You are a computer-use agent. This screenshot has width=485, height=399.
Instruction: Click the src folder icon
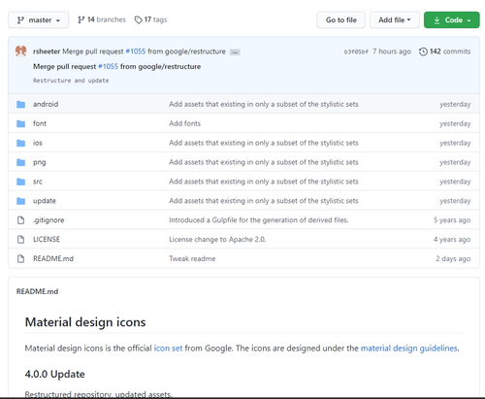pyautogui.click(x=21, y=182)
